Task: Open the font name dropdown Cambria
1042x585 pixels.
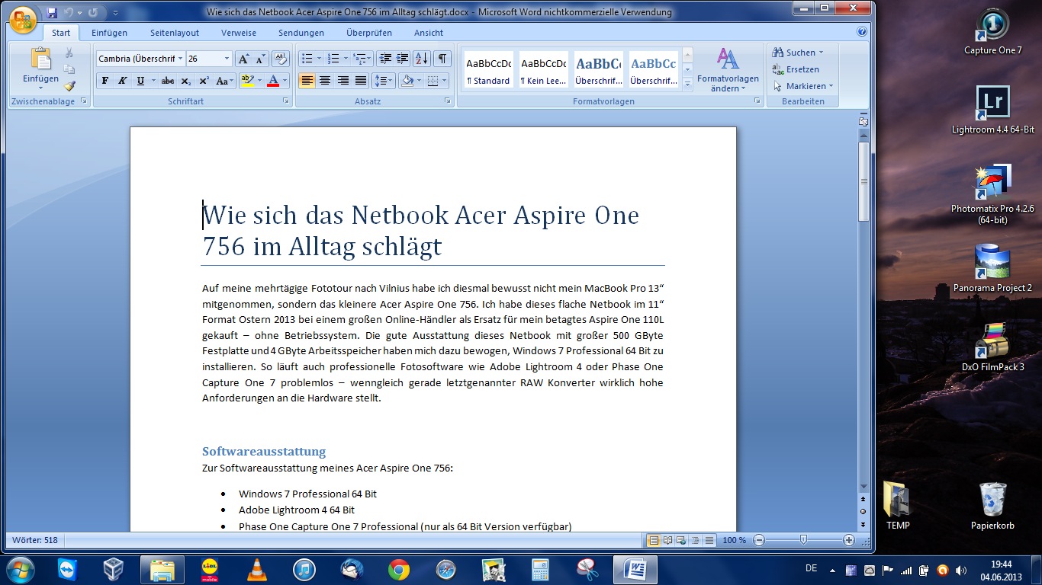Action: point(180,59)
